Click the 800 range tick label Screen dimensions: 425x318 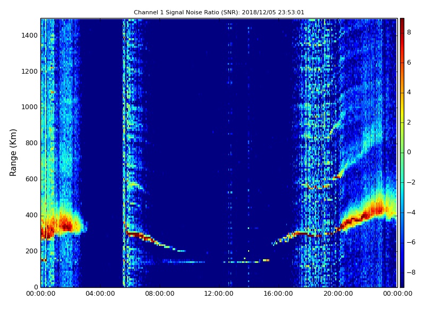[31, 143]
